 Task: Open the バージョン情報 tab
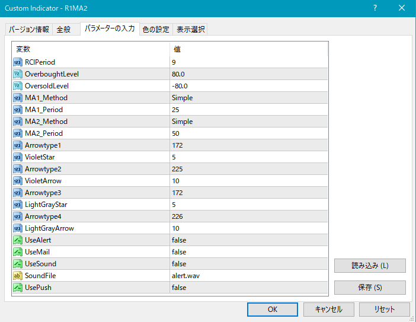(x=28, y=30)
